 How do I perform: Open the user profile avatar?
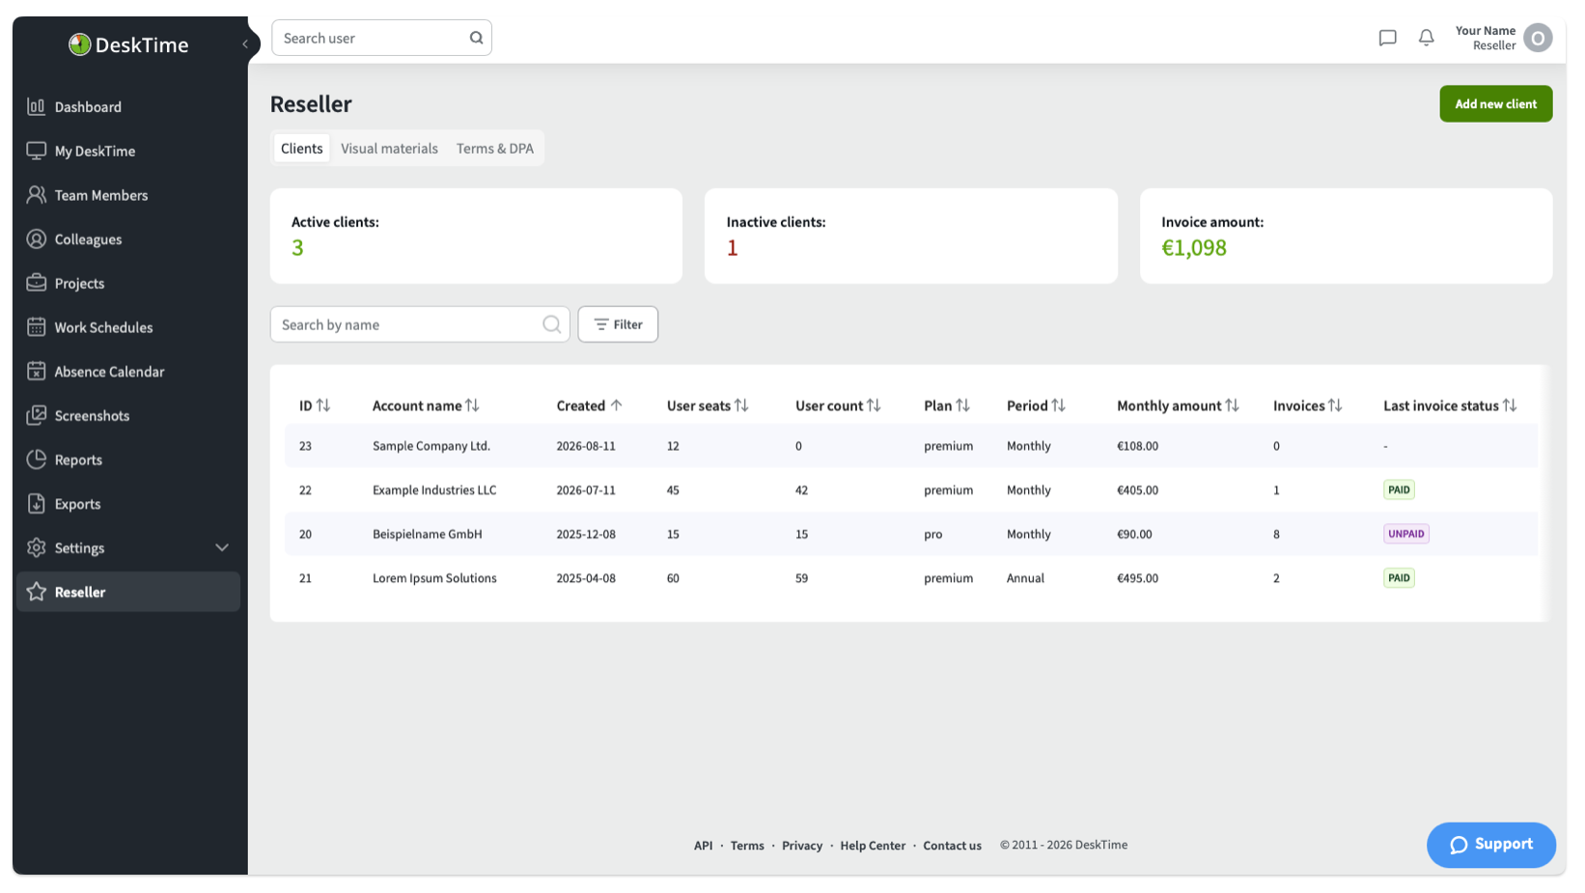pos(1538,38)
